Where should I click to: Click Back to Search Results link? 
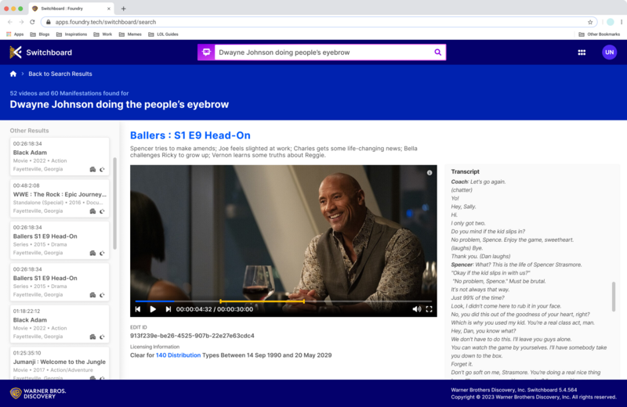click(60, 74)
